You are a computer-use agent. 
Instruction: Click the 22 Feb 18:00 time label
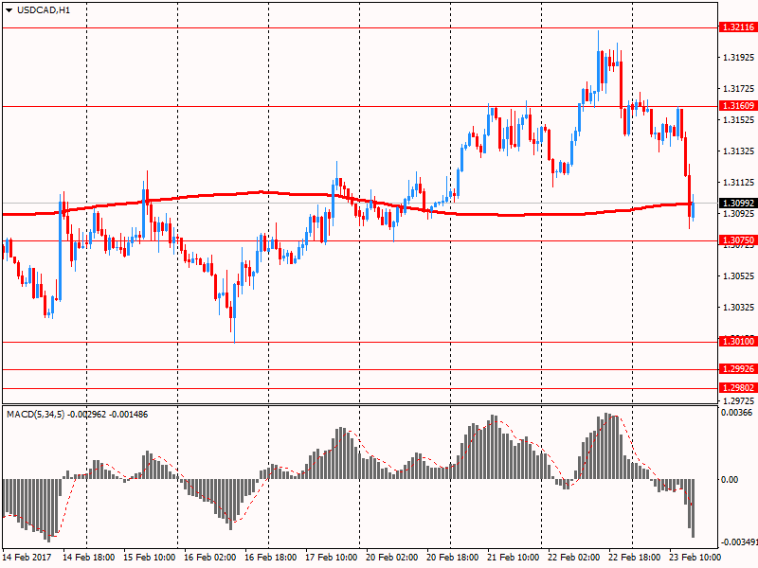click(635, 558)
